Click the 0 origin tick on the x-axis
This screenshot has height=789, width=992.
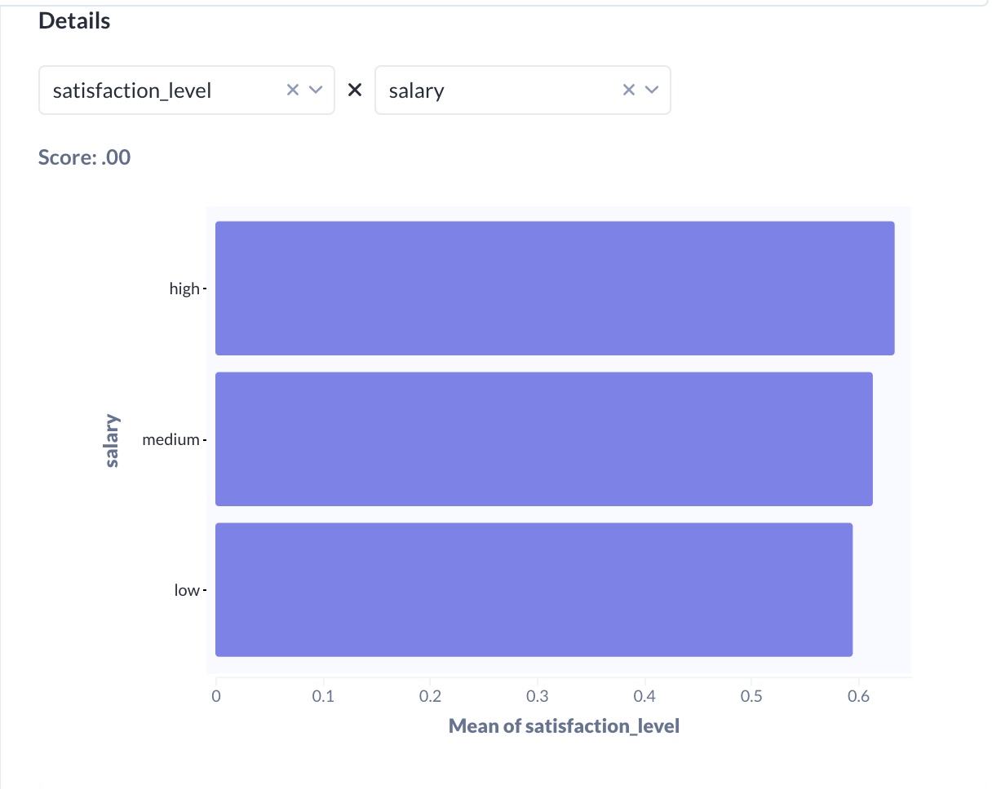coord(215,695)
